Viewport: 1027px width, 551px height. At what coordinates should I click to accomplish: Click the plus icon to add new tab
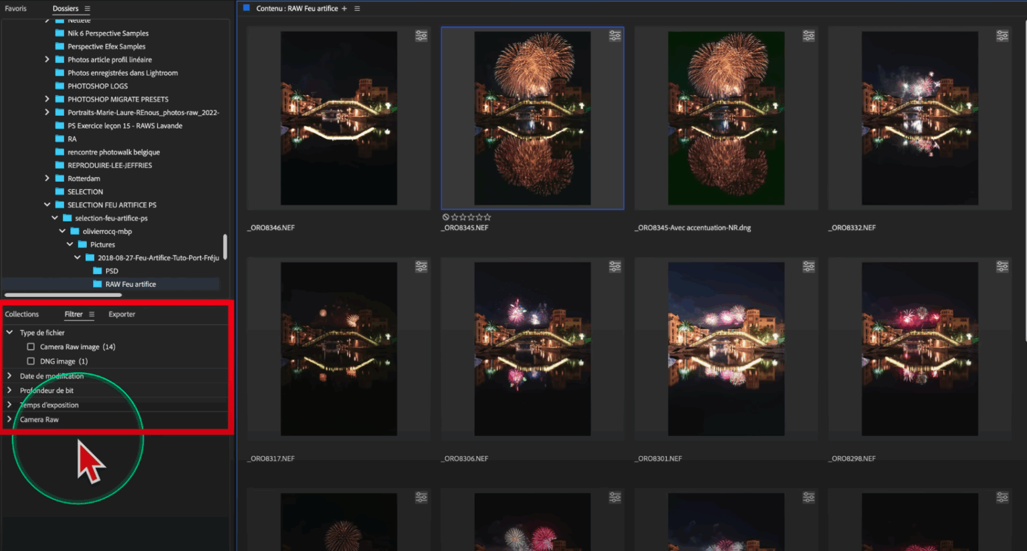pyautogui.click(x=344, y=8)
